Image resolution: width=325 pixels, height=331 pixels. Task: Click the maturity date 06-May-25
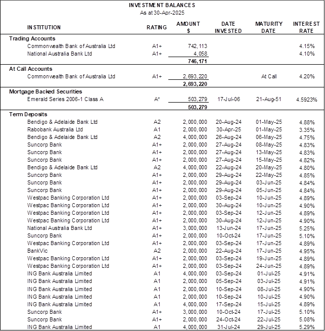pyautogui.click(x=269, y=137)
